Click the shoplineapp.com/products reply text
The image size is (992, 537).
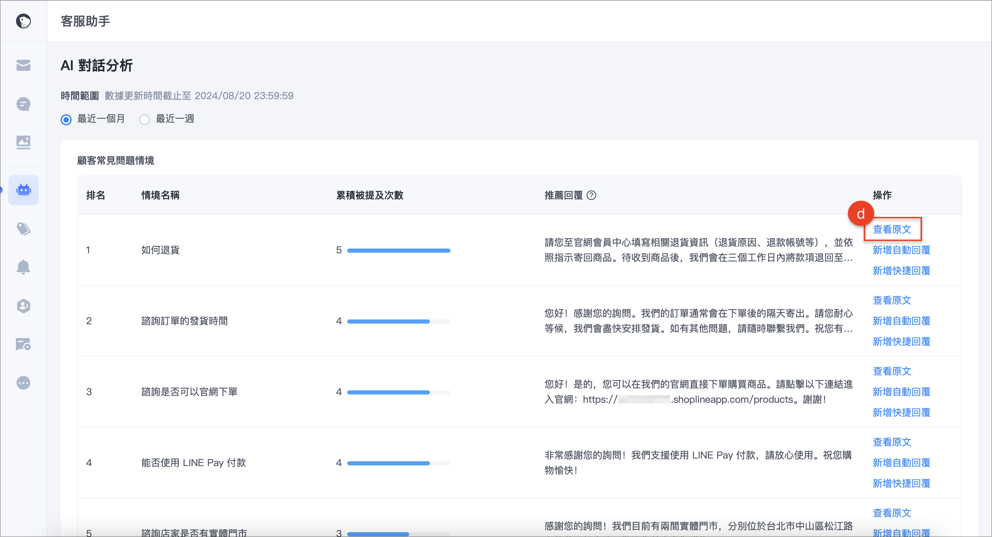tap(699, 391)
